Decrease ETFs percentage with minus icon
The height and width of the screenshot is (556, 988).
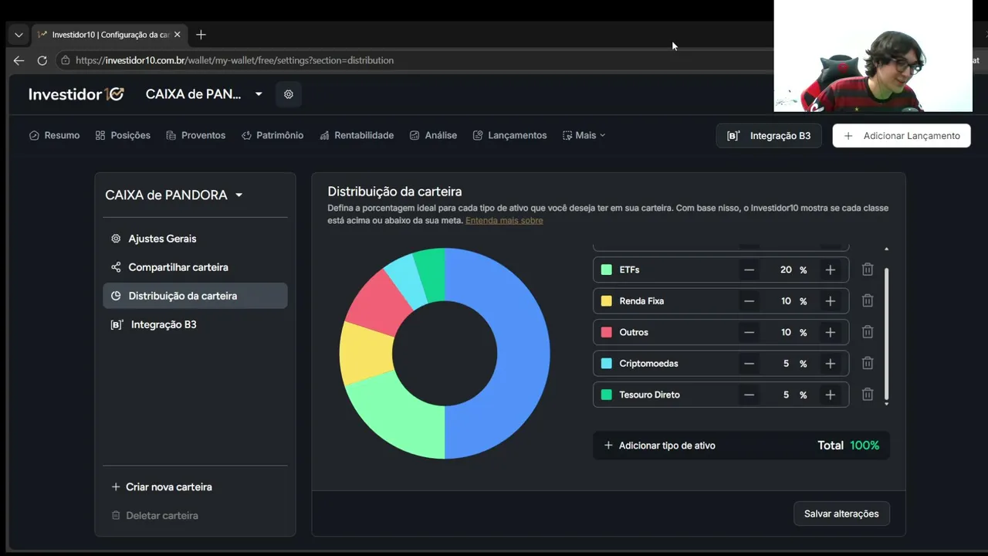pos(749,270)
